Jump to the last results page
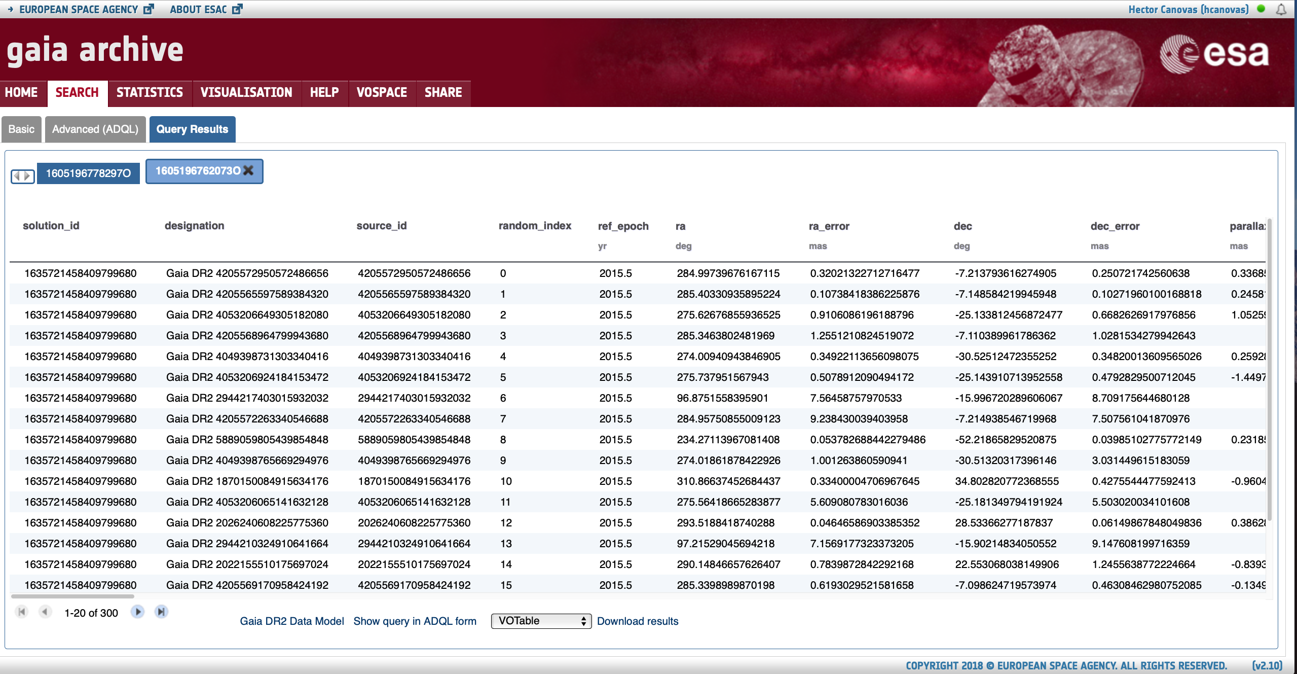 pyautogui.click(x=161, y=612)
